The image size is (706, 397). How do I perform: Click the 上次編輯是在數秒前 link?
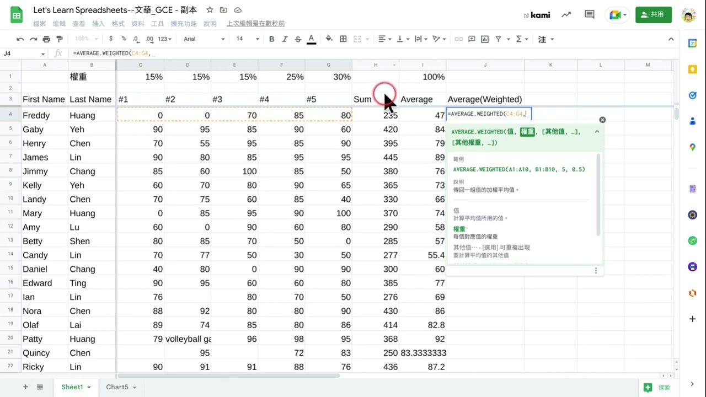tap(255, 24)
